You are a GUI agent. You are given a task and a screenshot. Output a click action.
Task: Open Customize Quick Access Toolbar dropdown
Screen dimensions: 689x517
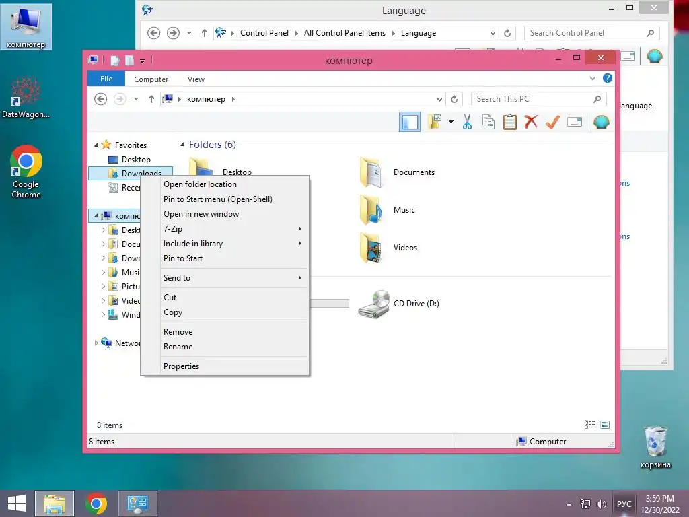[143, 61]
